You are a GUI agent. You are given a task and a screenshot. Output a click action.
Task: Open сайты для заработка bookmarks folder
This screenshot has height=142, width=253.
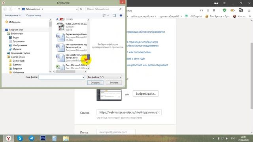(x=143, y=16)
